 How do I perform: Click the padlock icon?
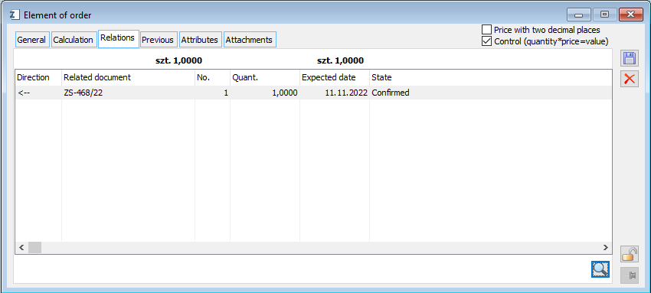[630, 254]
